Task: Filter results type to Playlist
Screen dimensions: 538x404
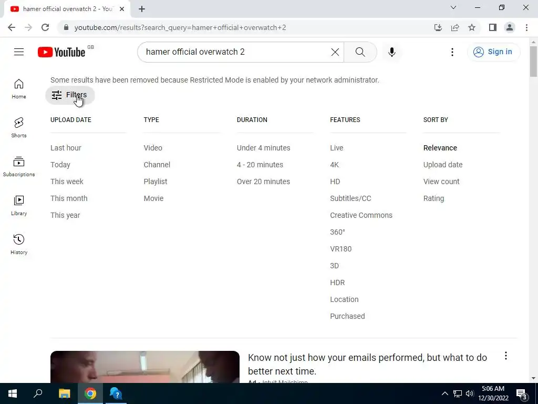Action: point(156,181)
